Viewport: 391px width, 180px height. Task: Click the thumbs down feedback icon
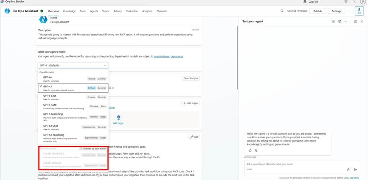pyautogui.click(x=256, y=150)
